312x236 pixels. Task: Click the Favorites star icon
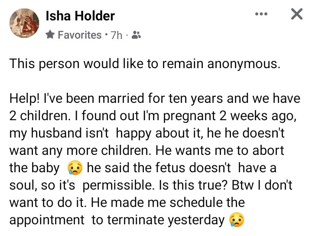click(50, 35)
